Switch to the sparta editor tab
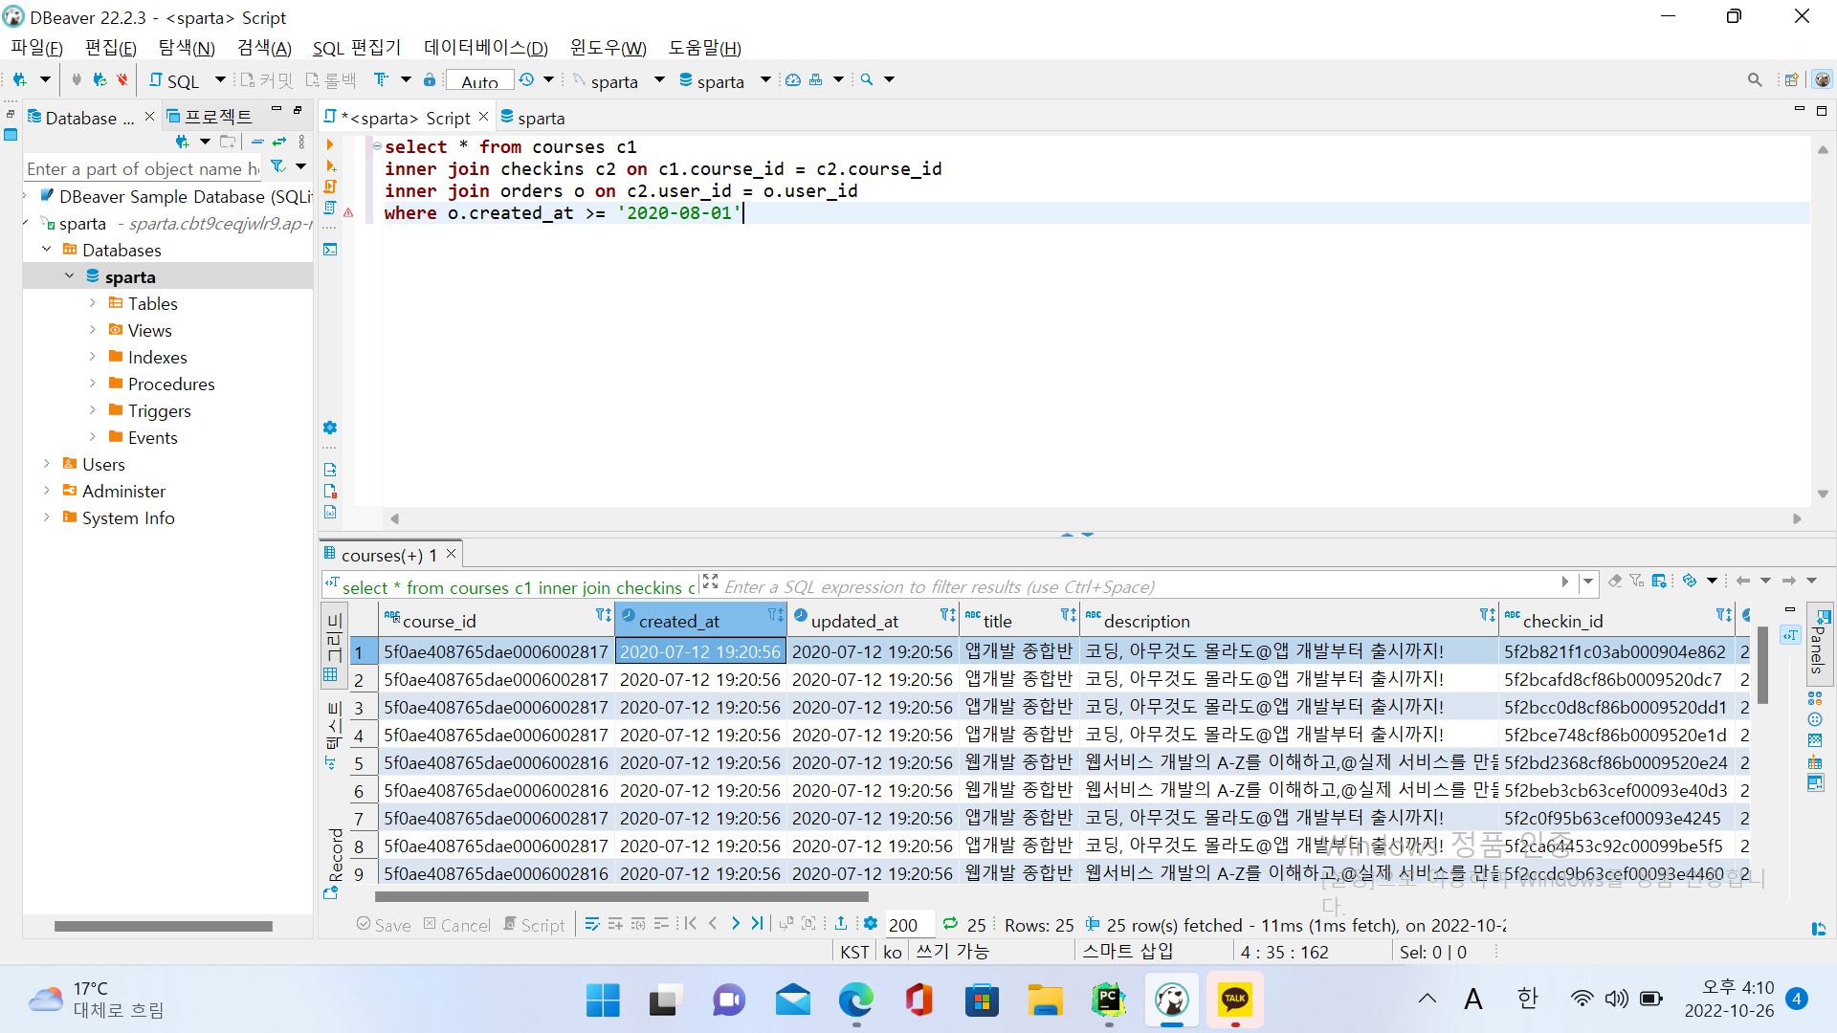 (533, 118)
